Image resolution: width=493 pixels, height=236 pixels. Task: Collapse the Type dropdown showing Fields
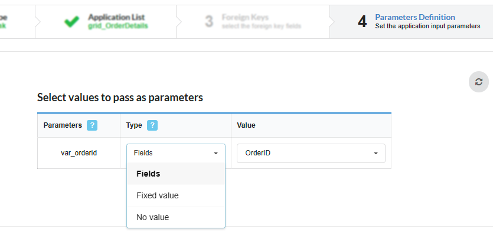click(175, 153)
